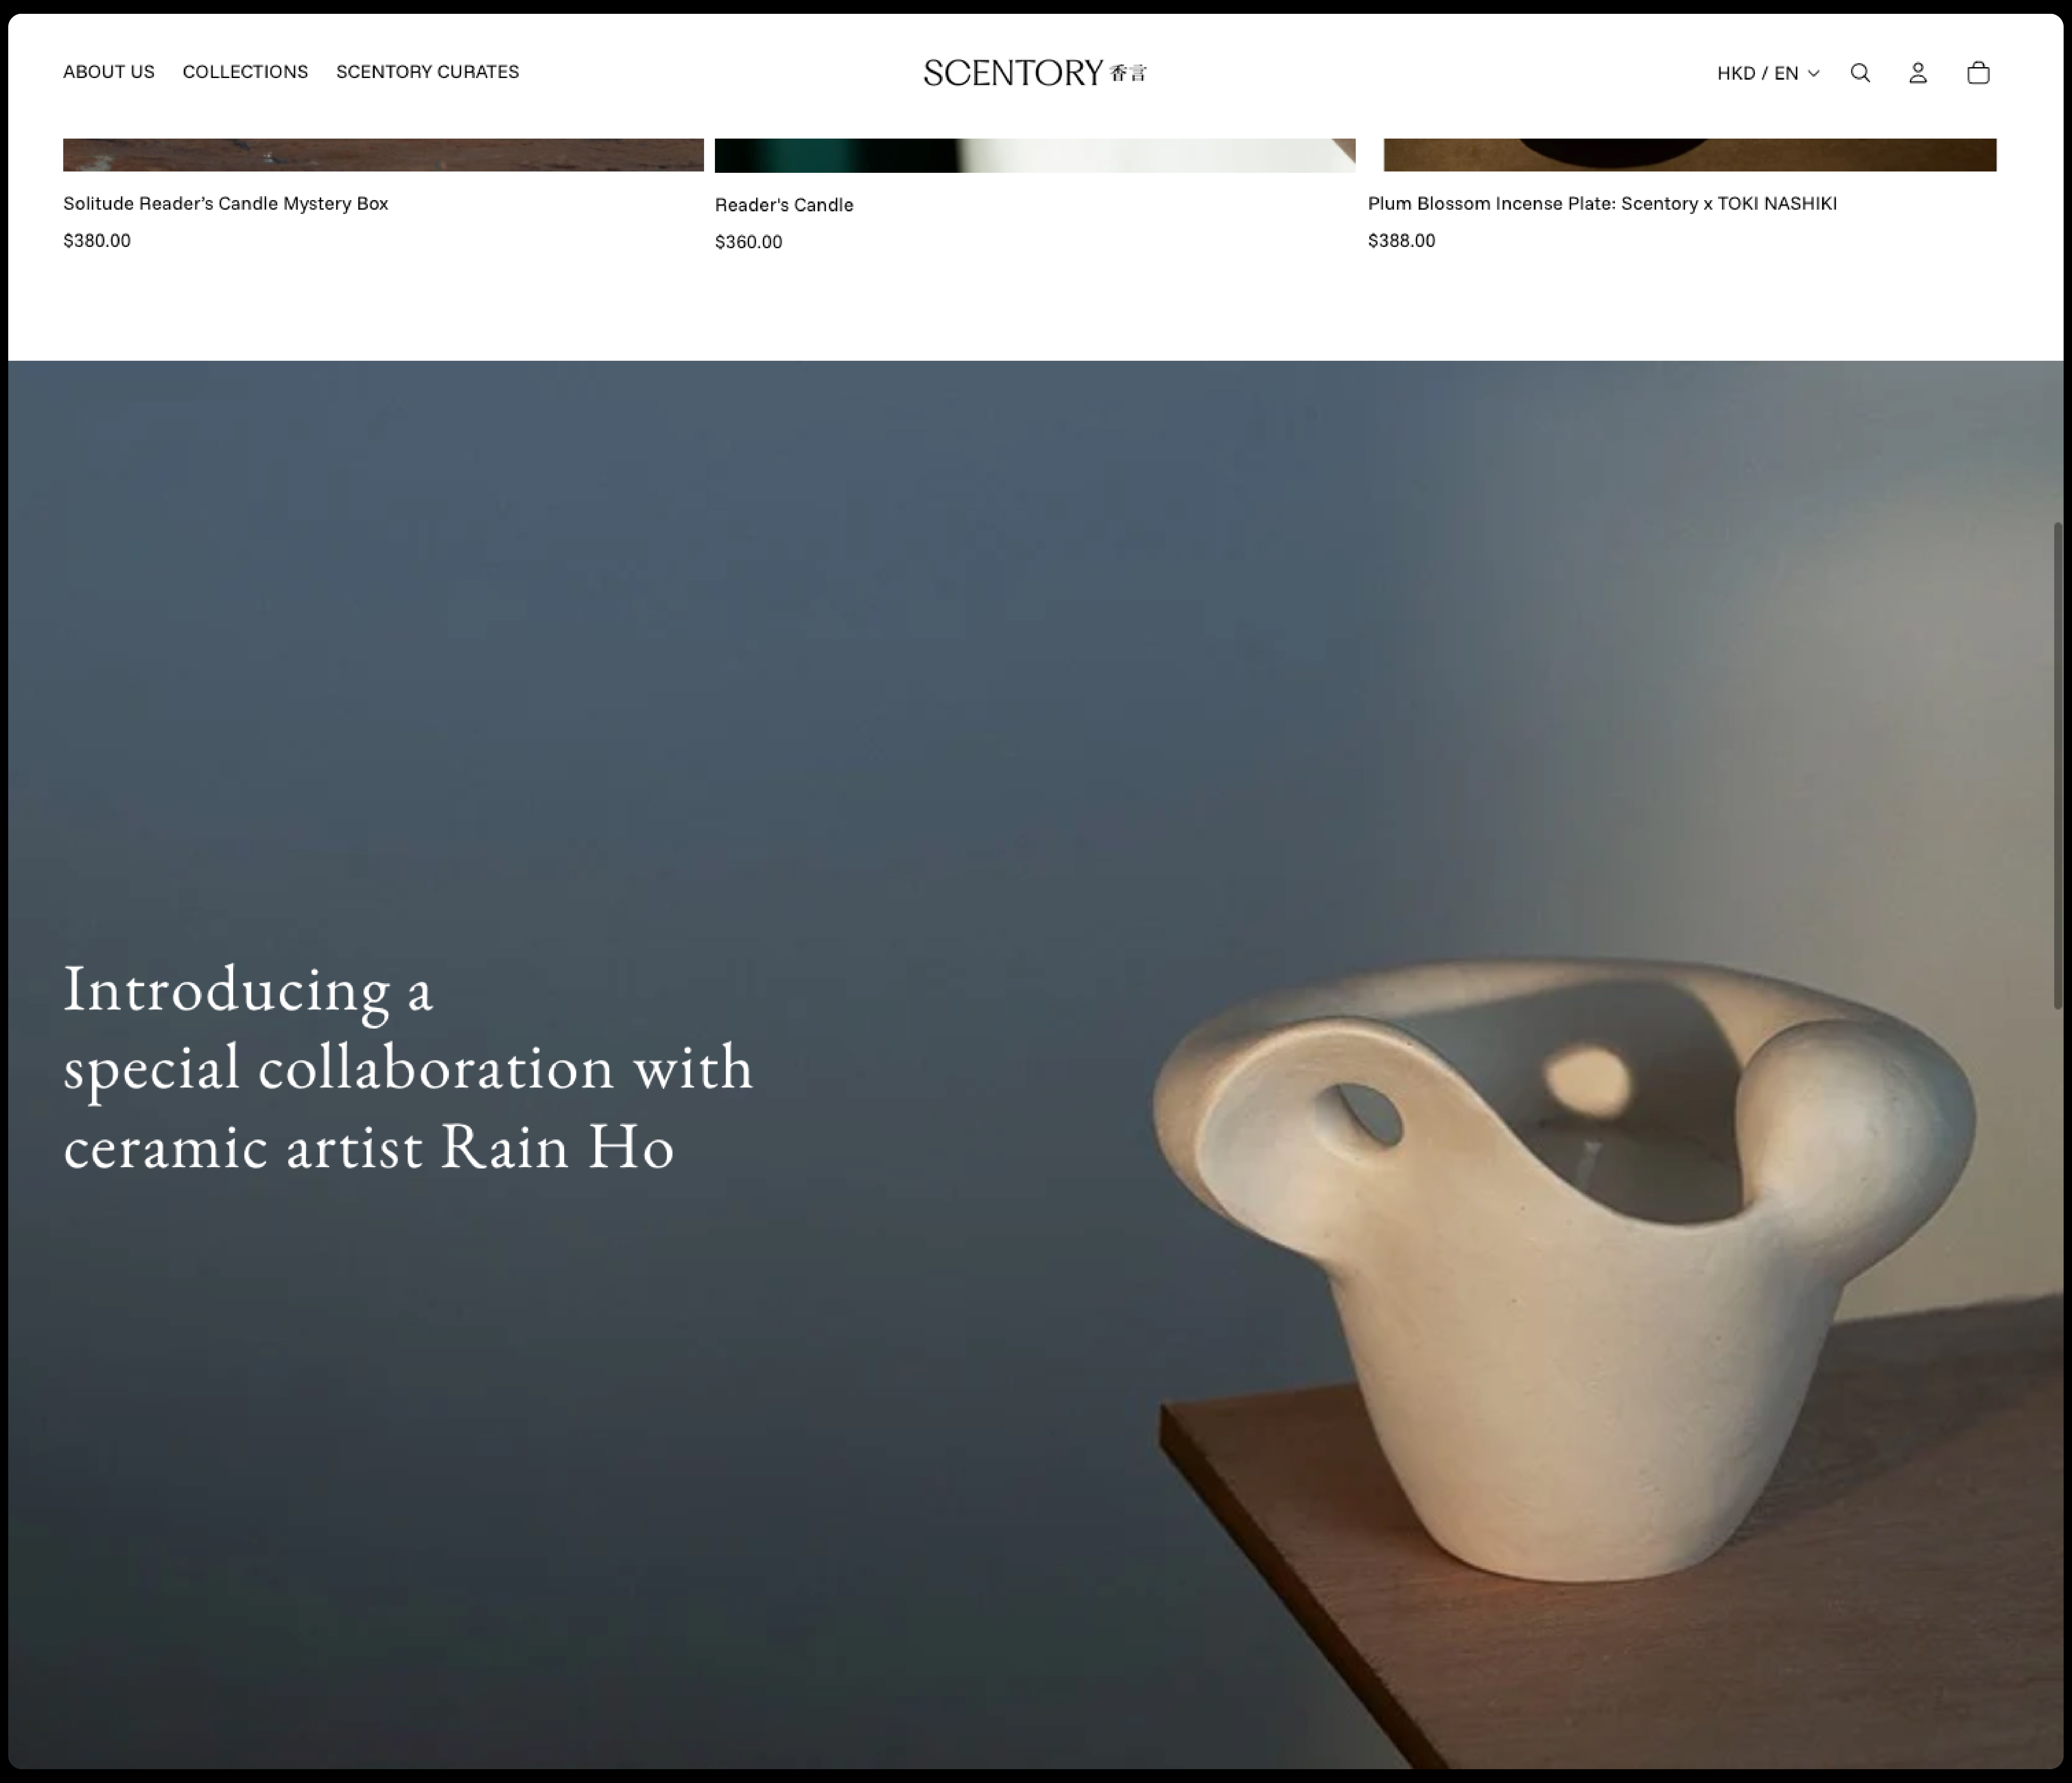
Task: Click the Rain Ho collaboration heading
Action: (408, 1066)
